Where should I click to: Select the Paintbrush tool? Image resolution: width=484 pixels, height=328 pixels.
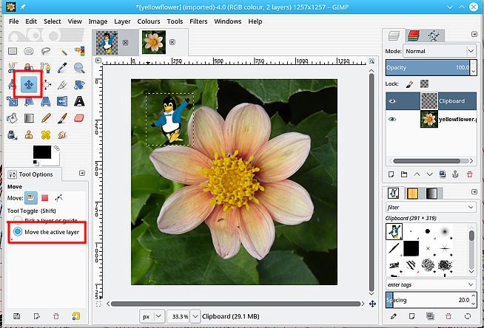(63, 118)
